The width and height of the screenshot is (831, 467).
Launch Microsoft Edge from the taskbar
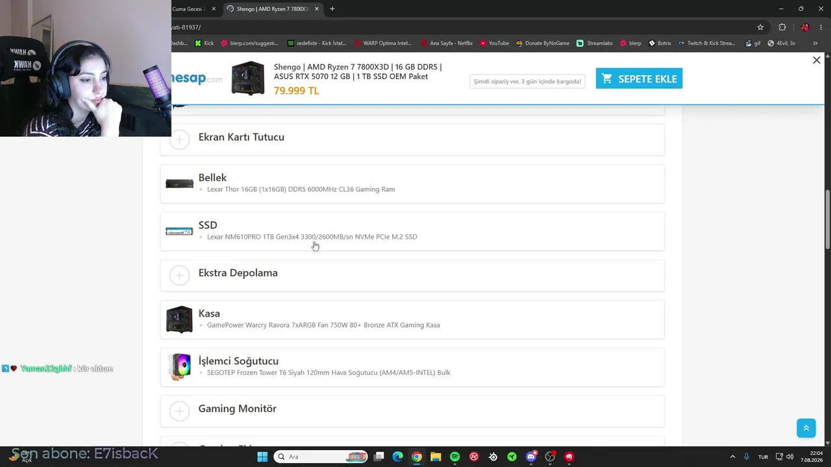pos(398,457)
